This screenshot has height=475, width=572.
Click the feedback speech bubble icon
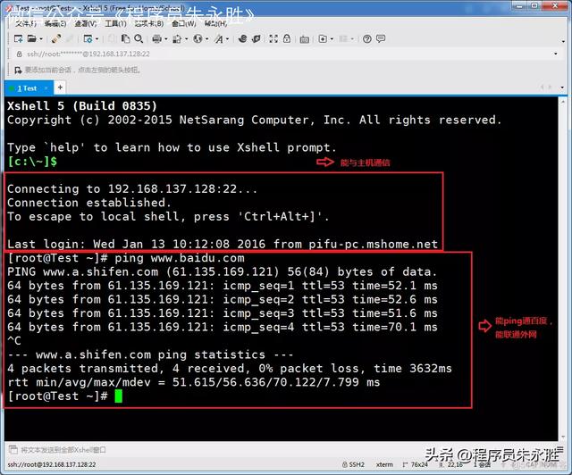point(381,38)
